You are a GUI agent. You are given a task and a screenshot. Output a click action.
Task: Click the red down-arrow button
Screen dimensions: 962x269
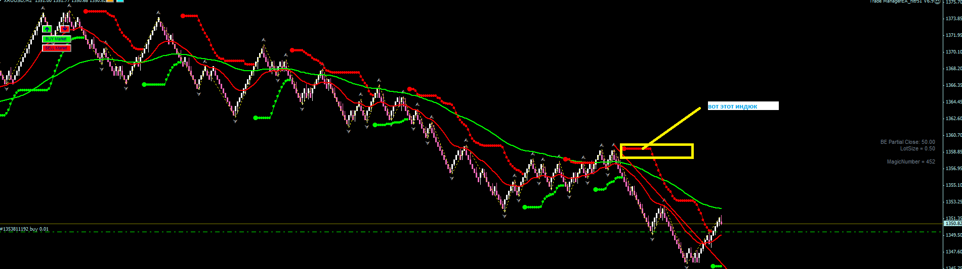click(x=65, y=29)
